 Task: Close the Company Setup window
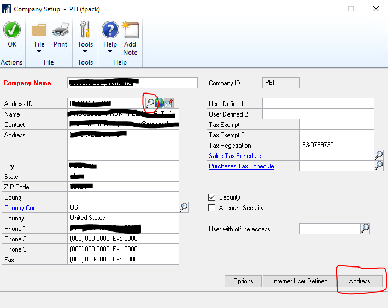pyautogui.click(x=376, y=9)
